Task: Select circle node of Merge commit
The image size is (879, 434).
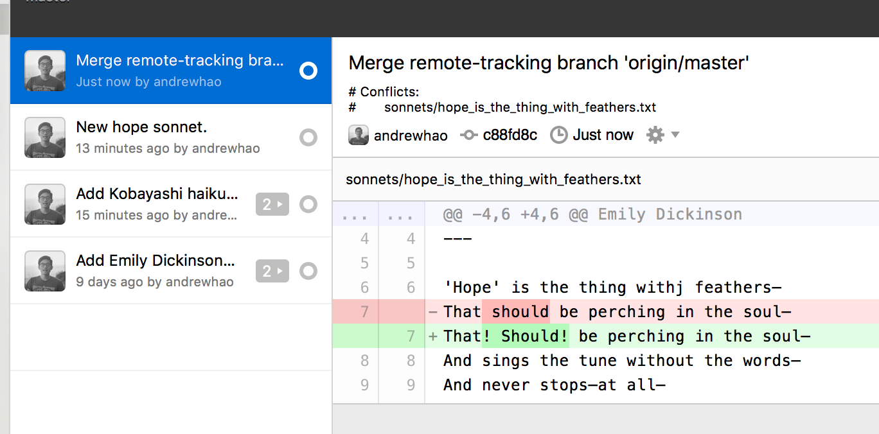Action: [x=308, y=71]
